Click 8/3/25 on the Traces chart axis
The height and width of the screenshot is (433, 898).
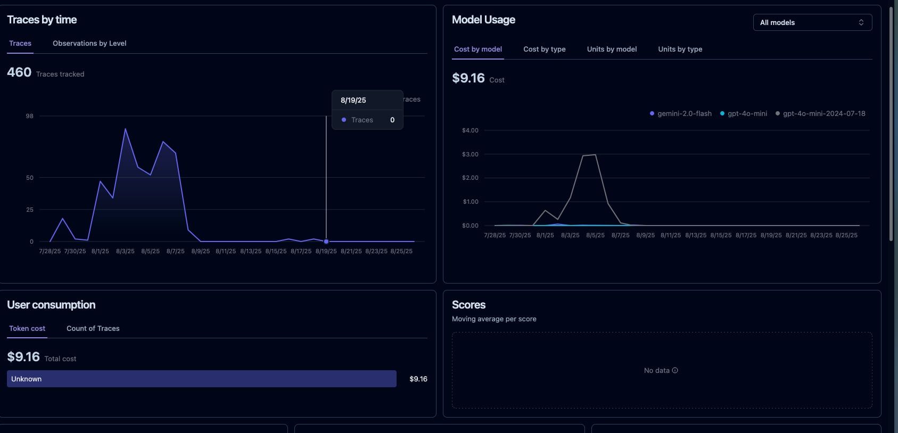click(x=125, y=251)
